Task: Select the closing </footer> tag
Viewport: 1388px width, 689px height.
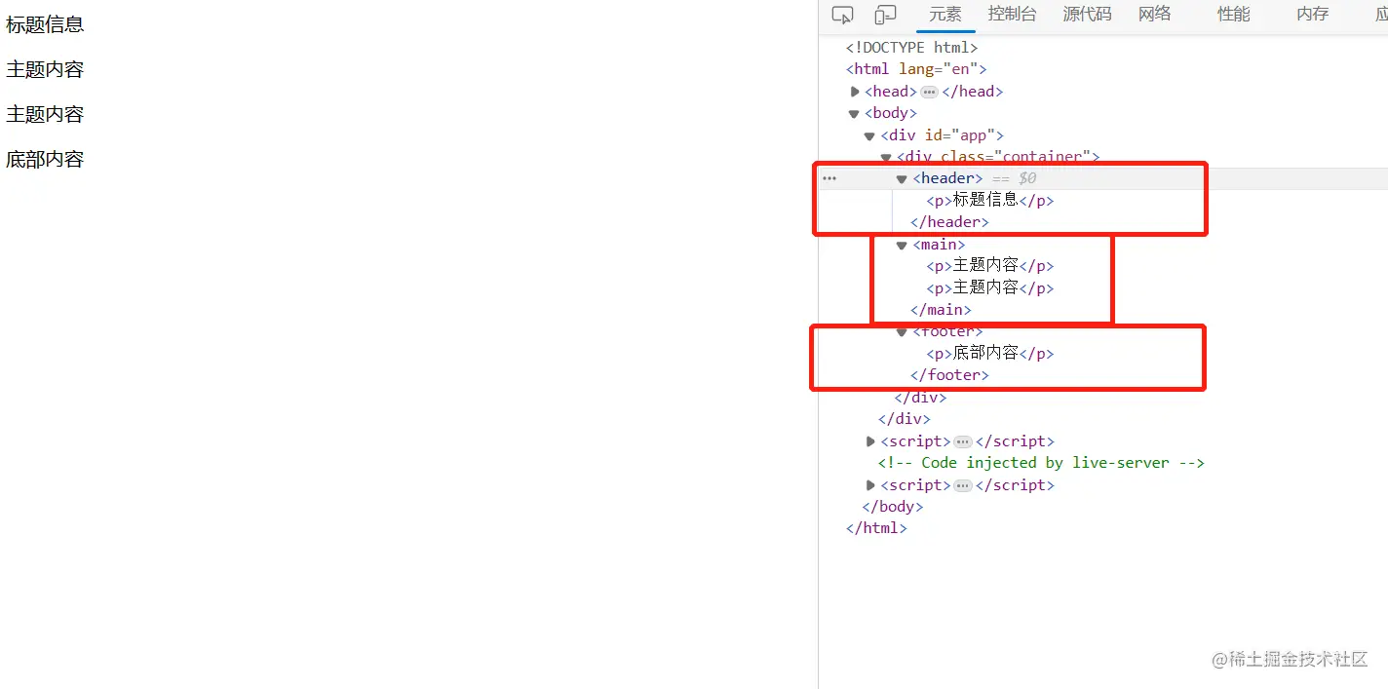Action: point(949,375)
